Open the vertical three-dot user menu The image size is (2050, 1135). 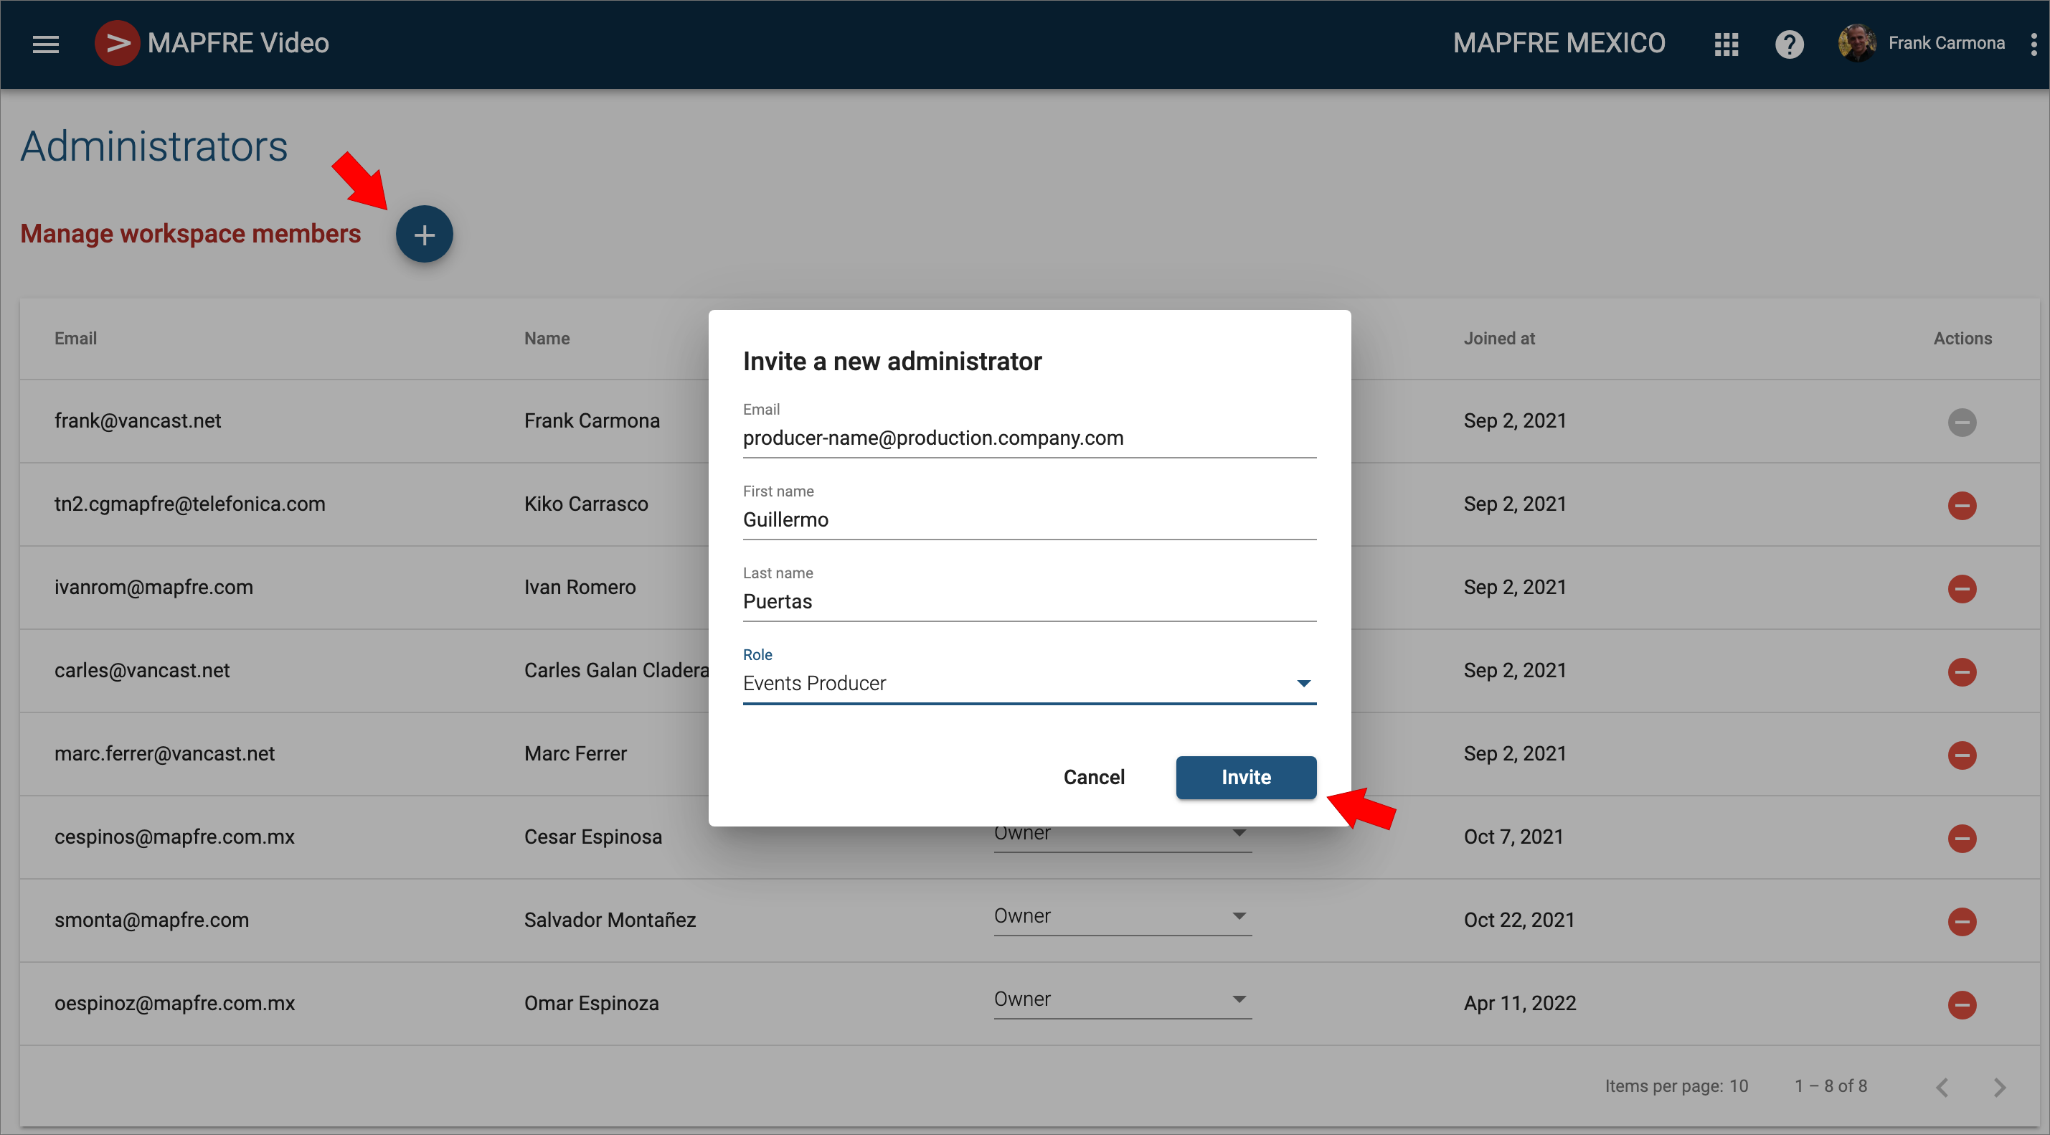tap(2034, 44)
